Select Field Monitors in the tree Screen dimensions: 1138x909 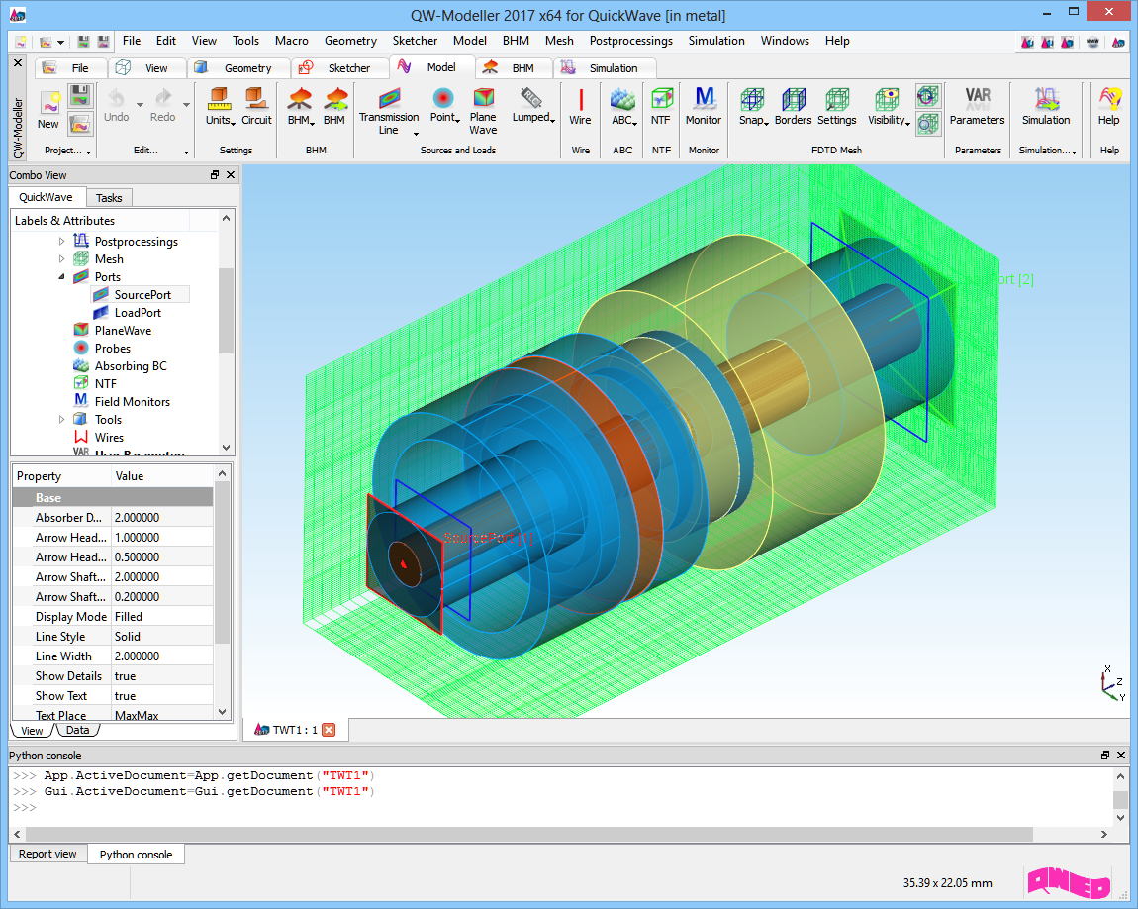[132, 401]
